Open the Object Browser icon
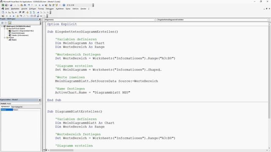The width and height of the screenshot is (271, 152). pyautogui.click(x=57, y=5)
